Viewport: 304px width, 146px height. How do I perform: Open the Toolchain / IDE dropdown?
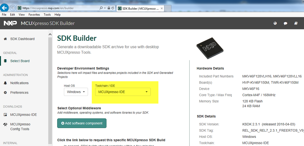coord(123,92)
